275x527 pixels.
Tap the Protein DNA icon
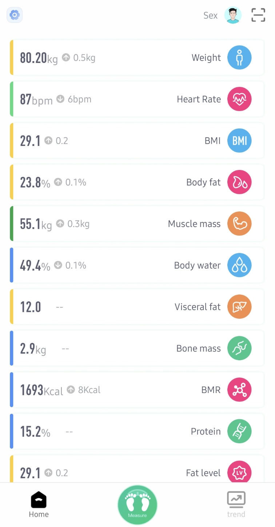pos(239,431)
